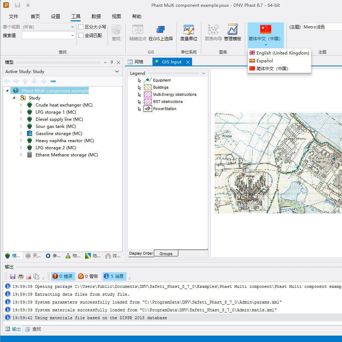Click the print icon in output panel

pos(21,276)
